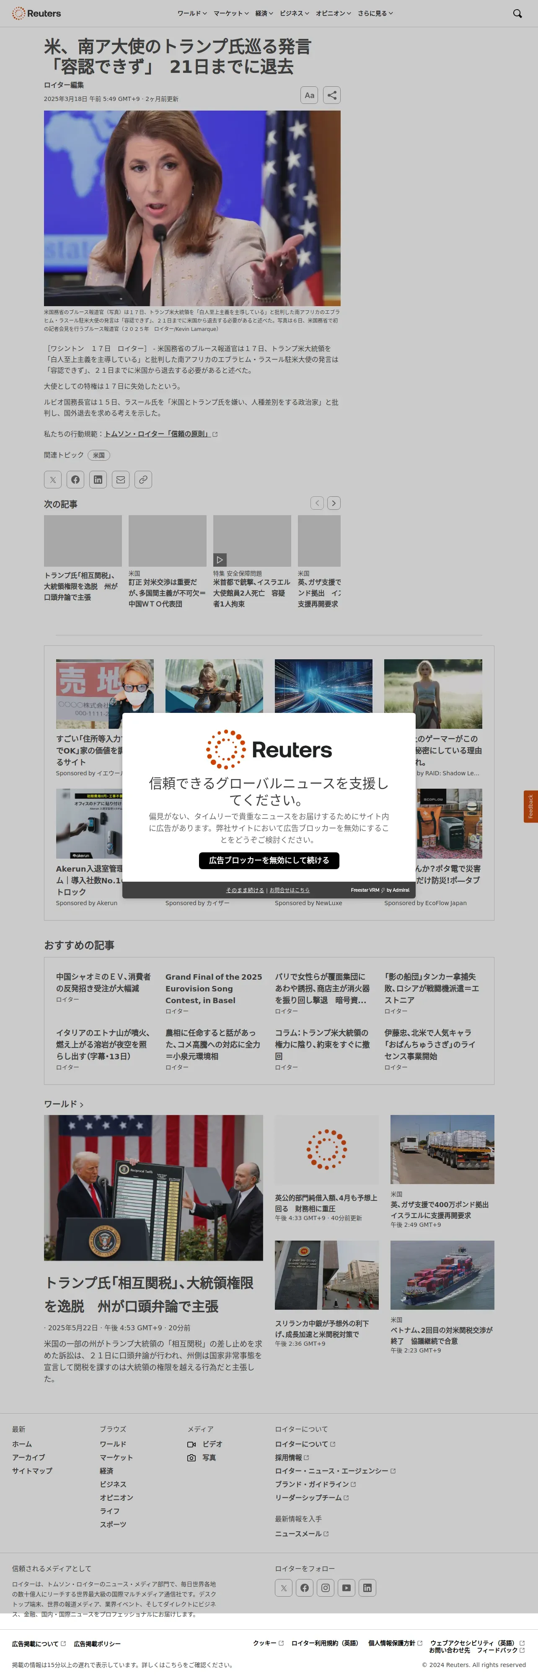Open アーカイブ footer link
Viewport: 538px width, 1680px height.
pos(28,1458)
